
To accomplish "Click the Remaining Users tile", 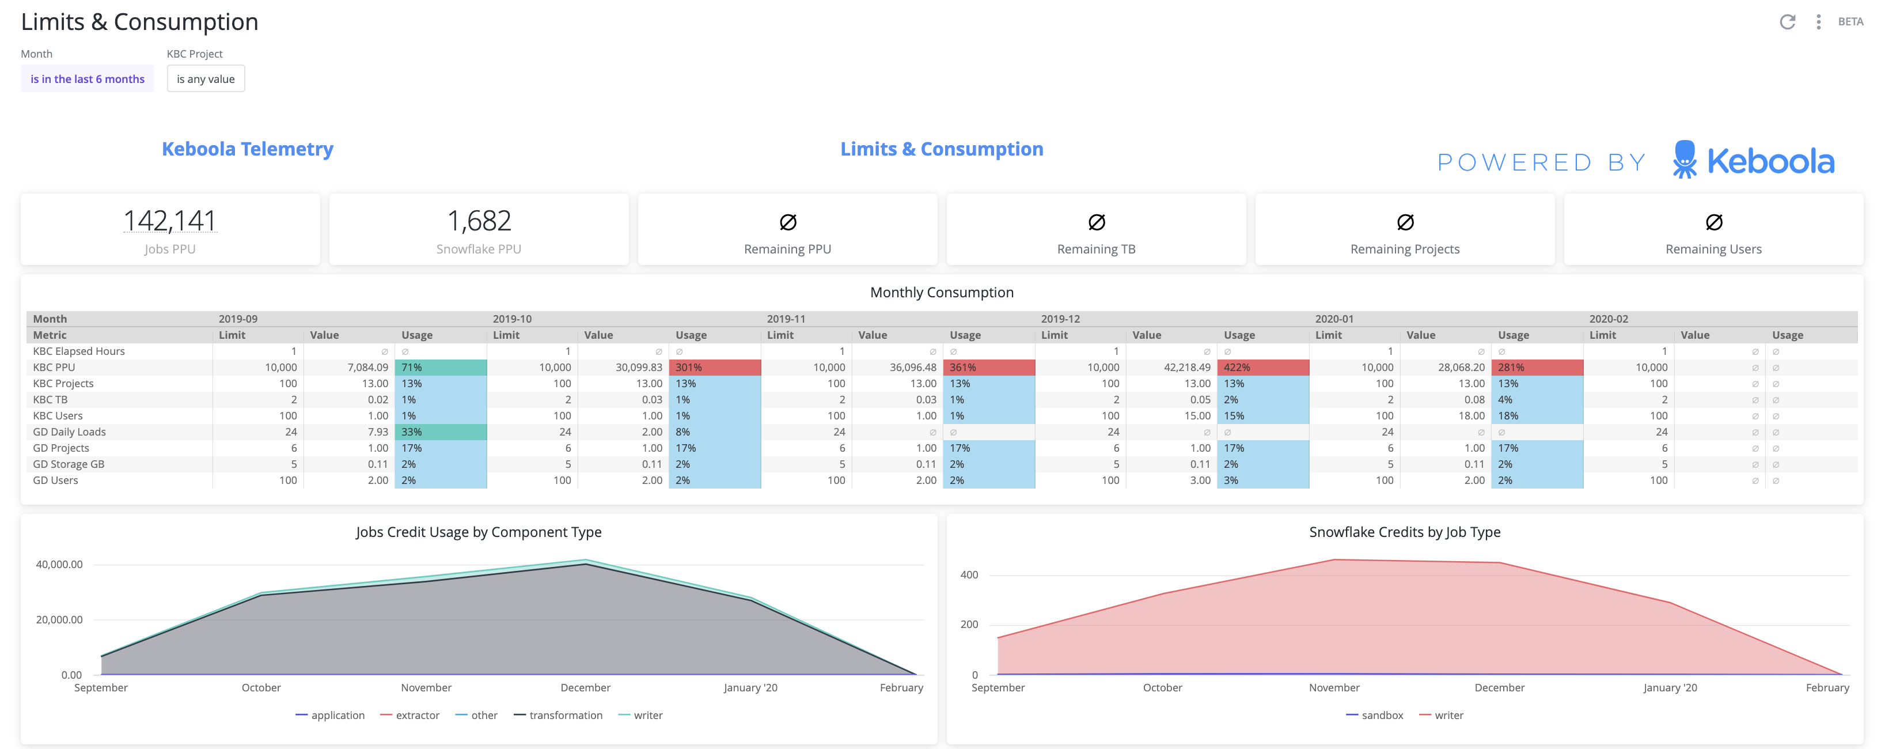I will (1714, 229).
